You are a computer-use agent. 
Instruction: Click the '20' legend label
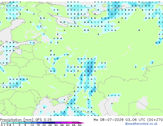click(x=44, y=125)
